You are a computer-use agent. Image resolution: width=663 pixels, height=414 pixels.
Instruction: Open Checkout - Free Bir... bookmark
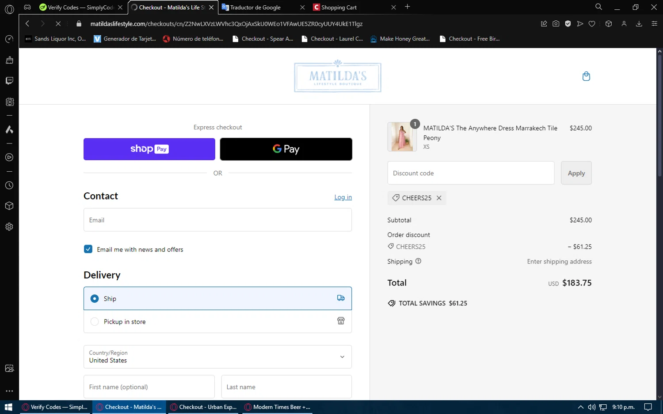(x=470, y=39)
